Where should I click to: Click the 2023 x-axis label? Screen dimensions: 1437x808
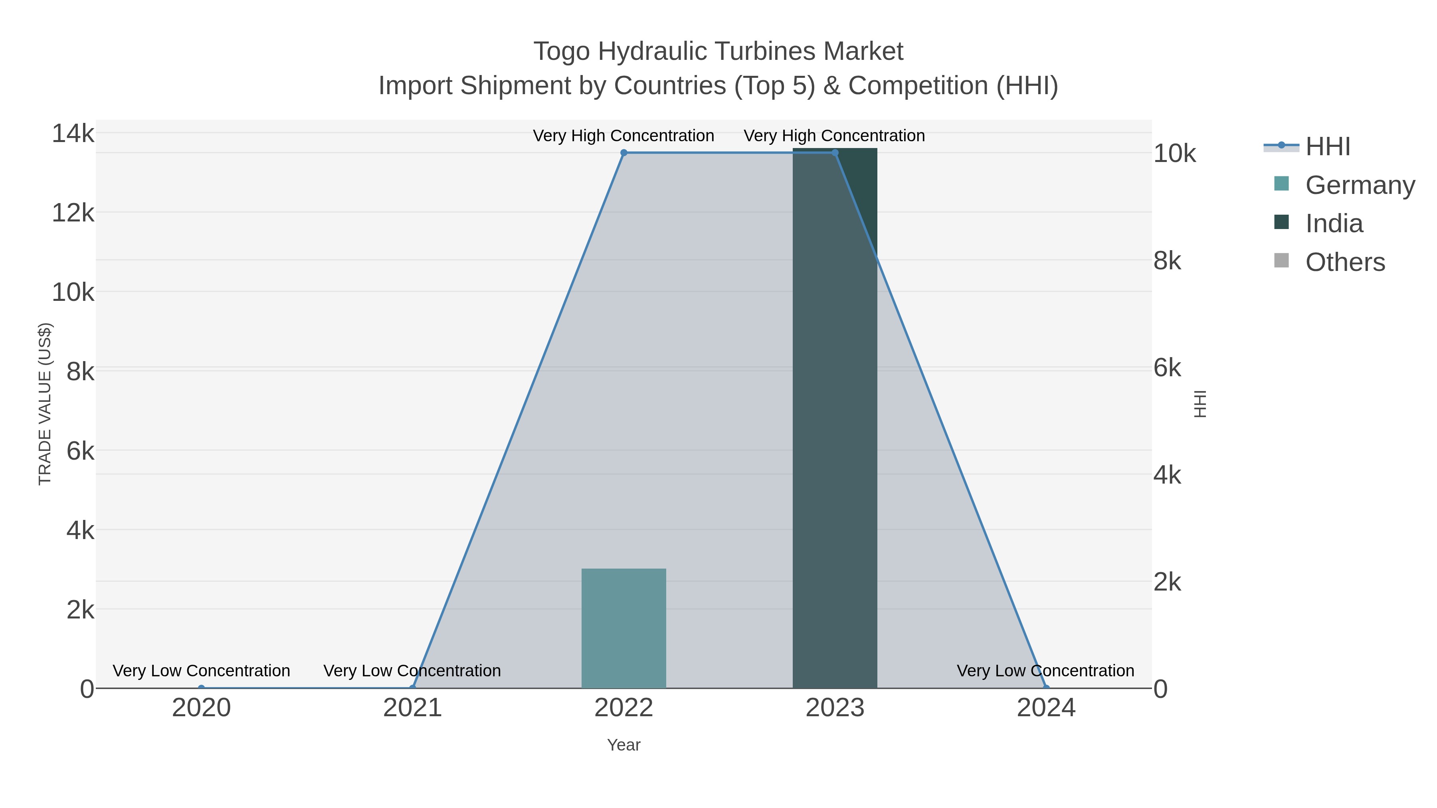point(835,708)
